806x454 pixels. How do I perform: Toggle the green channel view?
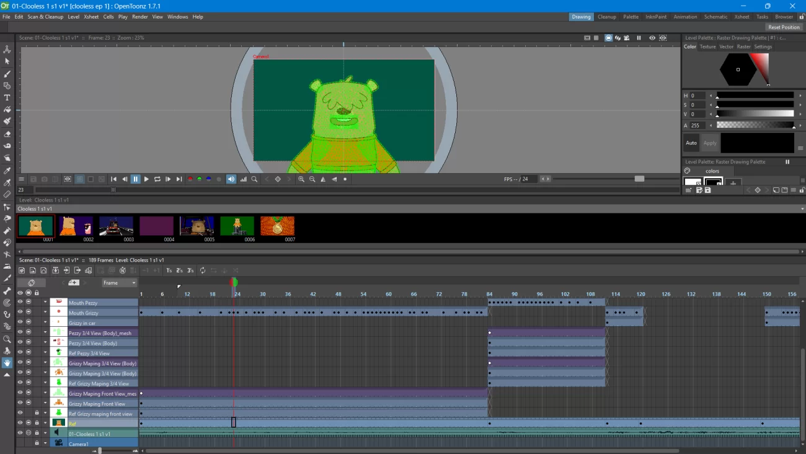point(199,179)
